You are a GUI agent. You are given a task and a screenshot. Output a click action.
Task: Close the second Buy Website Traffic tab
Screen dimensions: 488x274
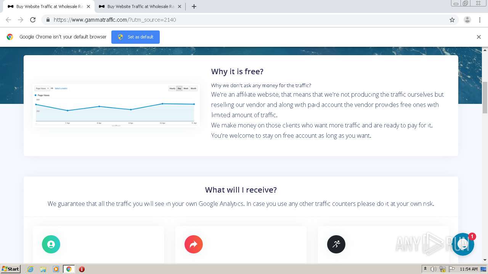[x=180, y=6]
